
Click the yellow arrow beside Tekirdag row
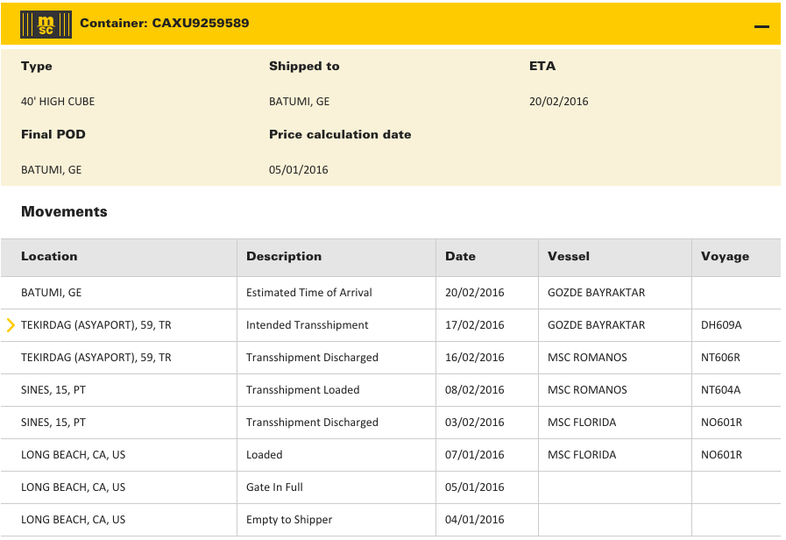pyautogui.click(x=11, y=325)
